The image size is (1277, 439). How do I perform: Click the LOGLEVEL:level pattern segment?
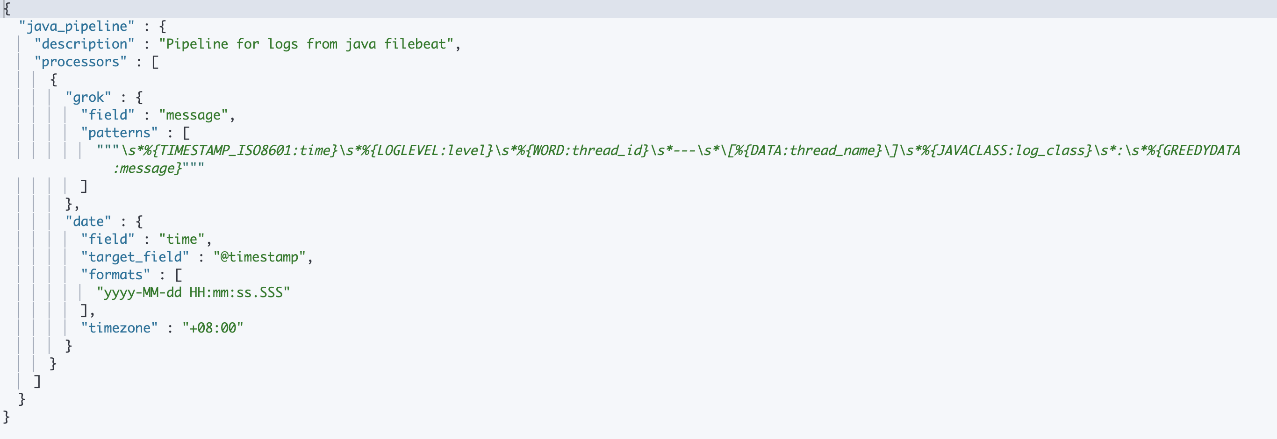pos(432,150)
